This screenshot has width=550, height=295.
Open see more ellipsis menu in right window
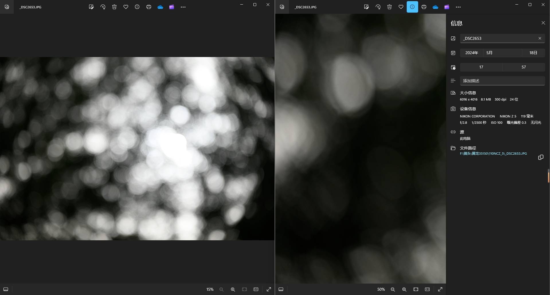click(x=458, y=7)
